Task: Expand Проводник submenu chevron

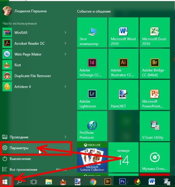Action: coord(65,137)
